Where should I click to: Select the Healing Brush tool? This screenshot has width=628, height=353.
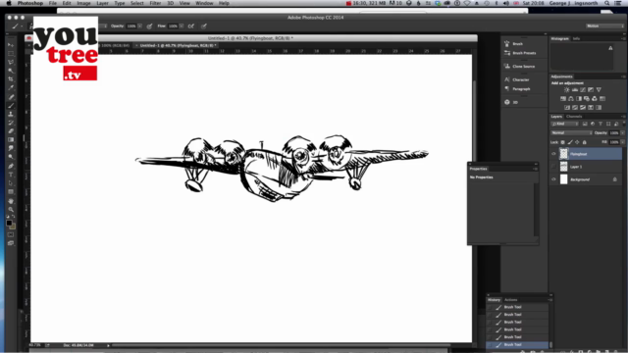[11, 97]
